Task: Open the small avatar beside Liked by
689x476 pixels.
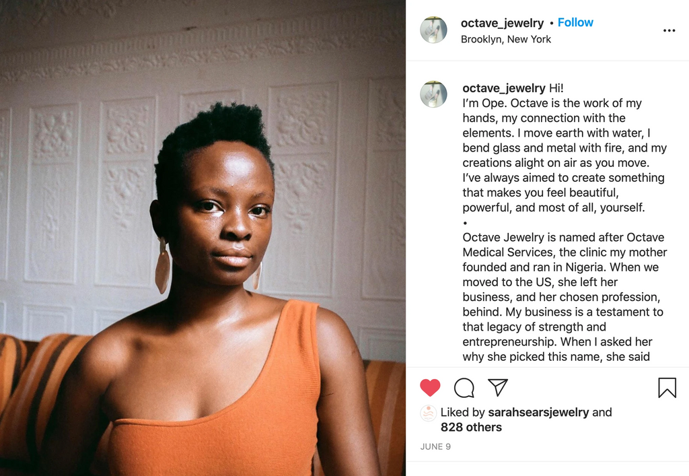Action: 429,413
